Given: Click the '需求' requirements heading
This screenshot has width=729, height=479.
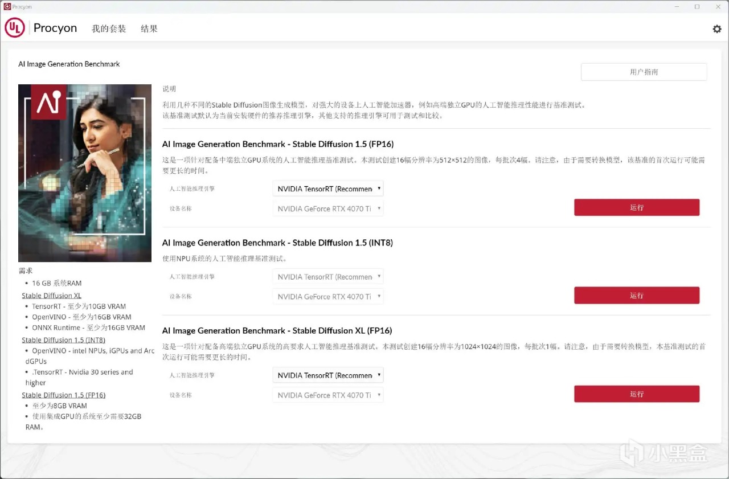Looking at the screenshot, I should pyautogui.click(x=26, y=271).
